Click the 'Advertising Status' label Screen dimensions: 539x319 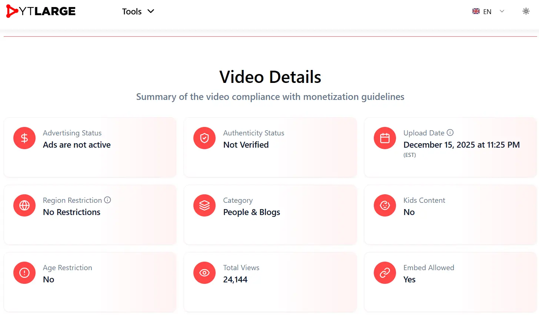coord(72,133)
